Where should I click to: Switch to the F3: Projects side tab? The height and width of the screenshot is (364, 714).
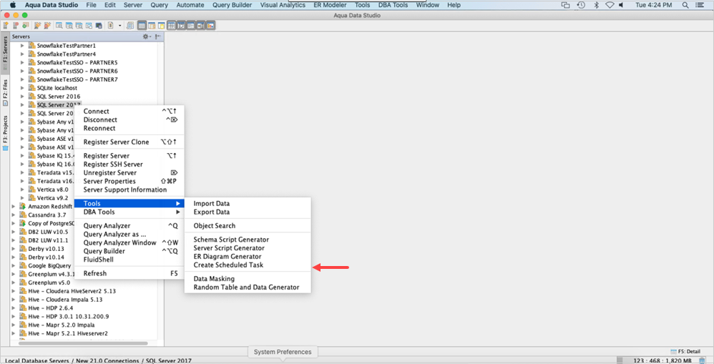pos(5,133)
